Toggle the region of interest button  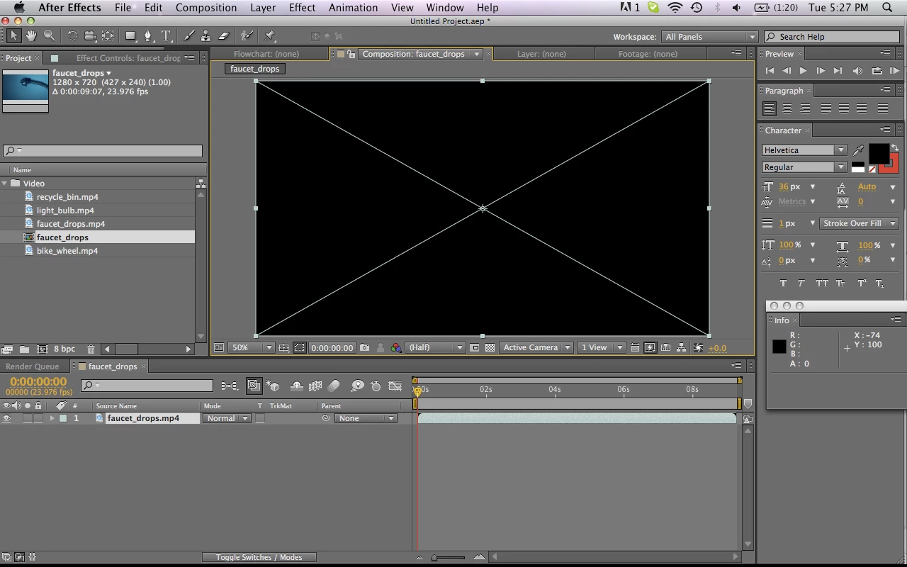(x=475, y=348)
